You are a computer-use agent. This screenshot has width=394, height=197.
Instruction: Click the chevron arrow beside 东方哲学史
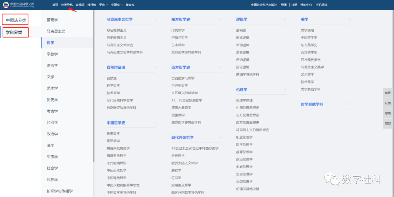pos(220,19)
